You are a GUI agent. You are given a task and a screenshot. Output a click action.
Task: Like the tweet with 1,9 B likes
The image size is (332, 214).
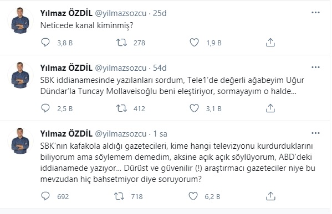tap(194, 43)
